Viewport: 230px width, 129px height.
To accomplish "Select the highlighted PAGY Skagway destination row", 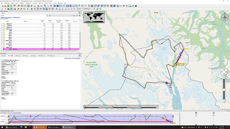I will pyautogui.click(x=40, y=49).
